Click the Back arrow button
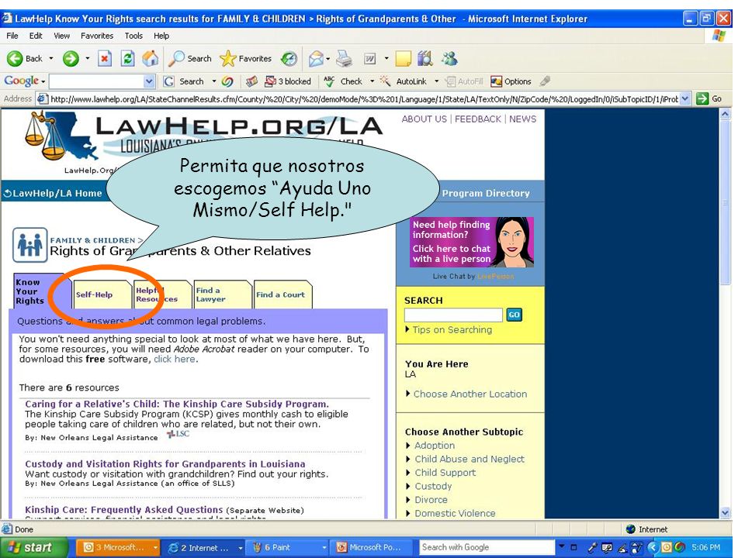 [x=24, y=58]
